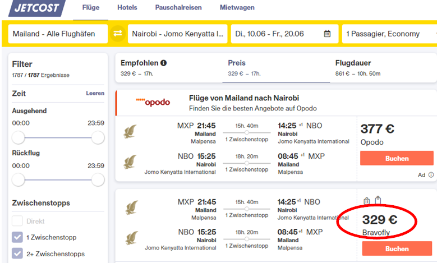Image resolution: width=437 pixels, height=263 pixels.
Task: Click Zwischenstopps filter heading
Action: (41, 203)
